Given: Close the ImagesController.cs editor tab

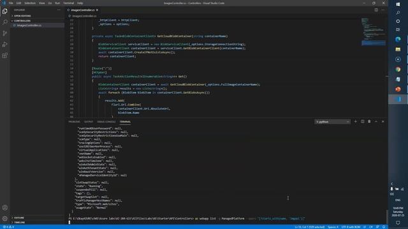Looking at the screenshot, I should (x=98, y=10).
